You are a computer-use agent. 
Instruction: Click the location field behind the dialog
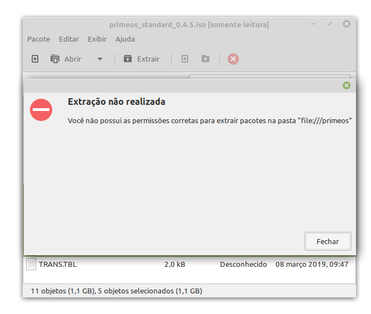(269, 77)
